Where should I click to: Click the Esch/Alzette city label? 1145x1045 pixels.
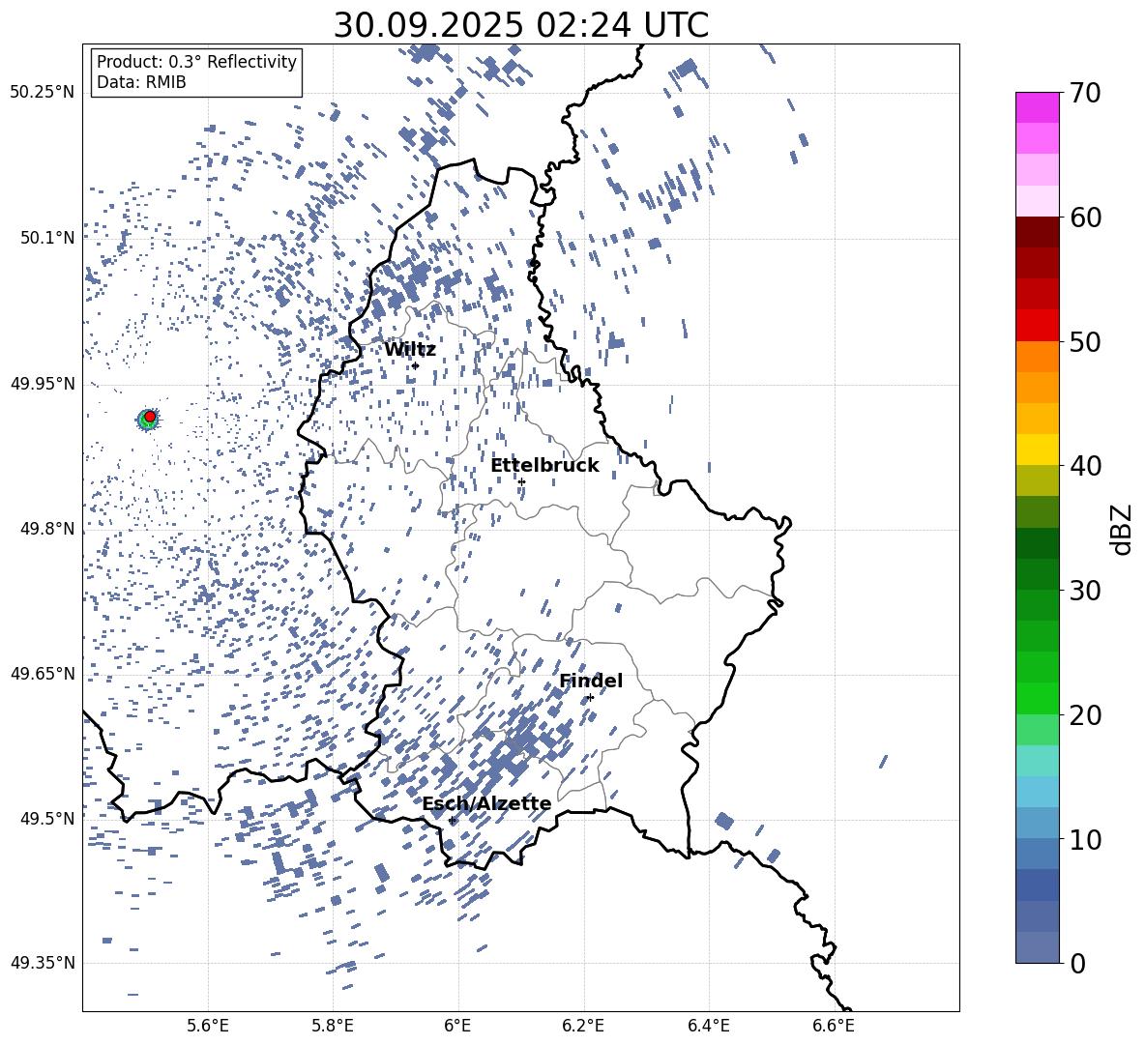point(486,804)
